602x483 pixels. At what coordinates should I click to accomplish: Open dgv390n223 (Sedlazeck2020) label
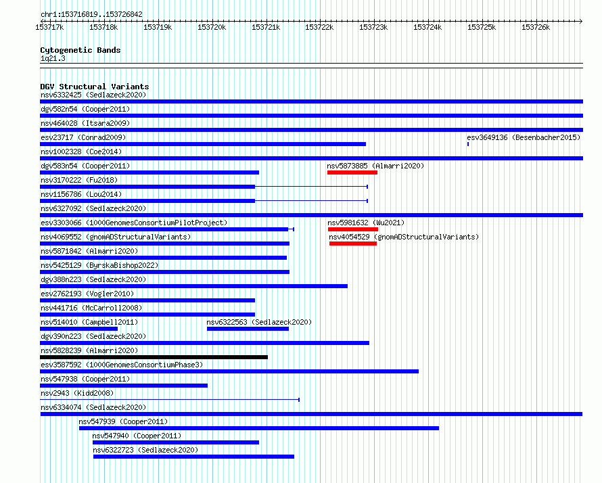click(93, 336)
